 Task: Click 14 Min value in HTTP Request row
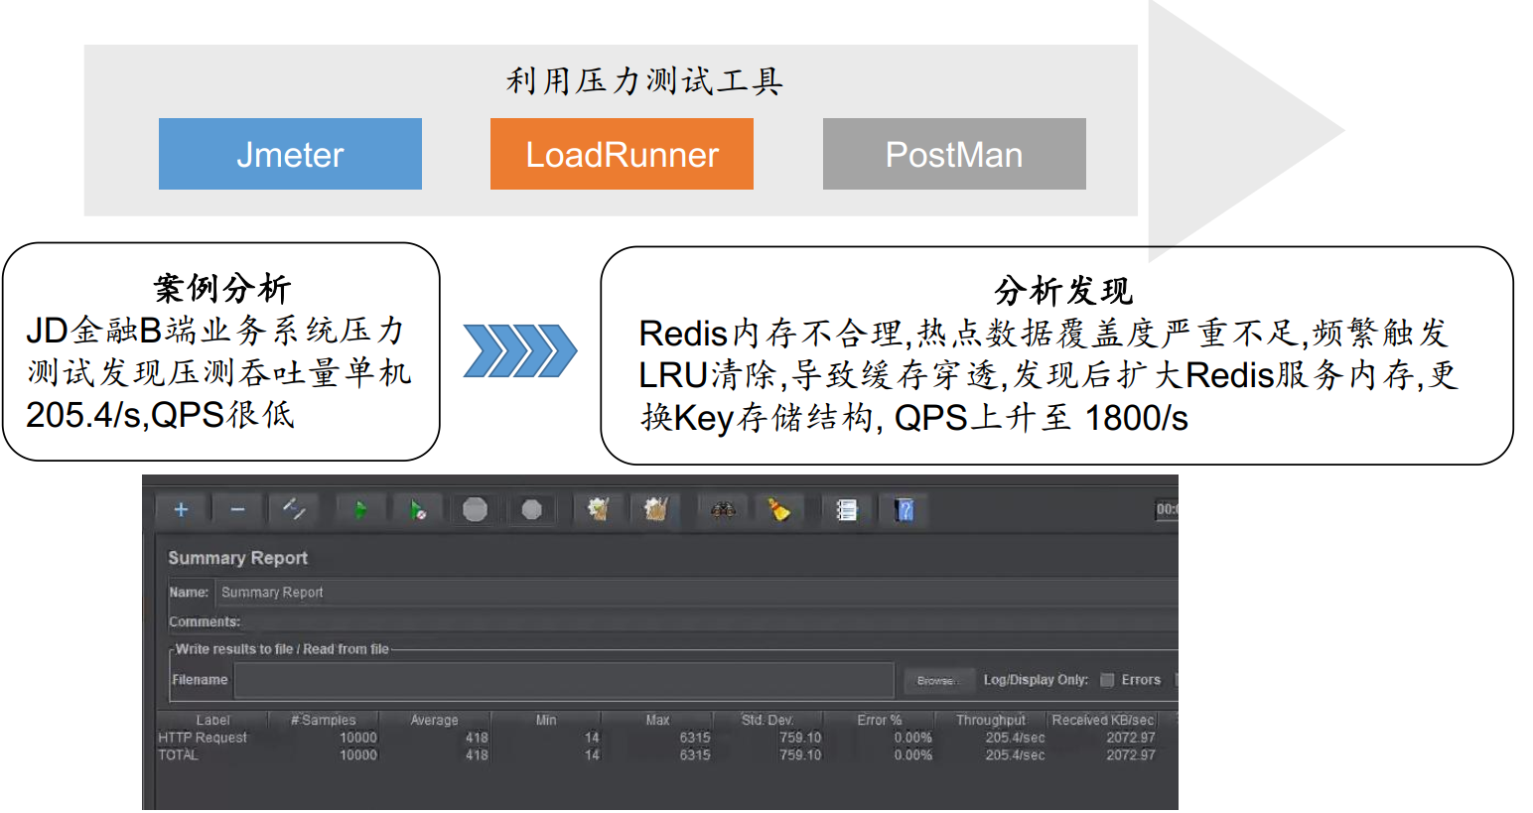pyautogui.click(x=592, y=738)
